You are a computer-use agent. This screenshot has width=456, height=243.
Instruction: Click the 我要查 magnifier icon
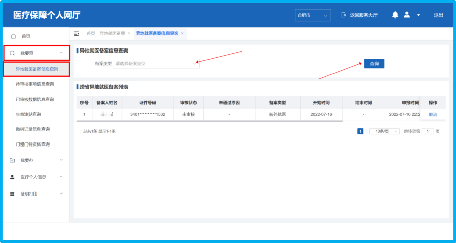coord(13,53)
